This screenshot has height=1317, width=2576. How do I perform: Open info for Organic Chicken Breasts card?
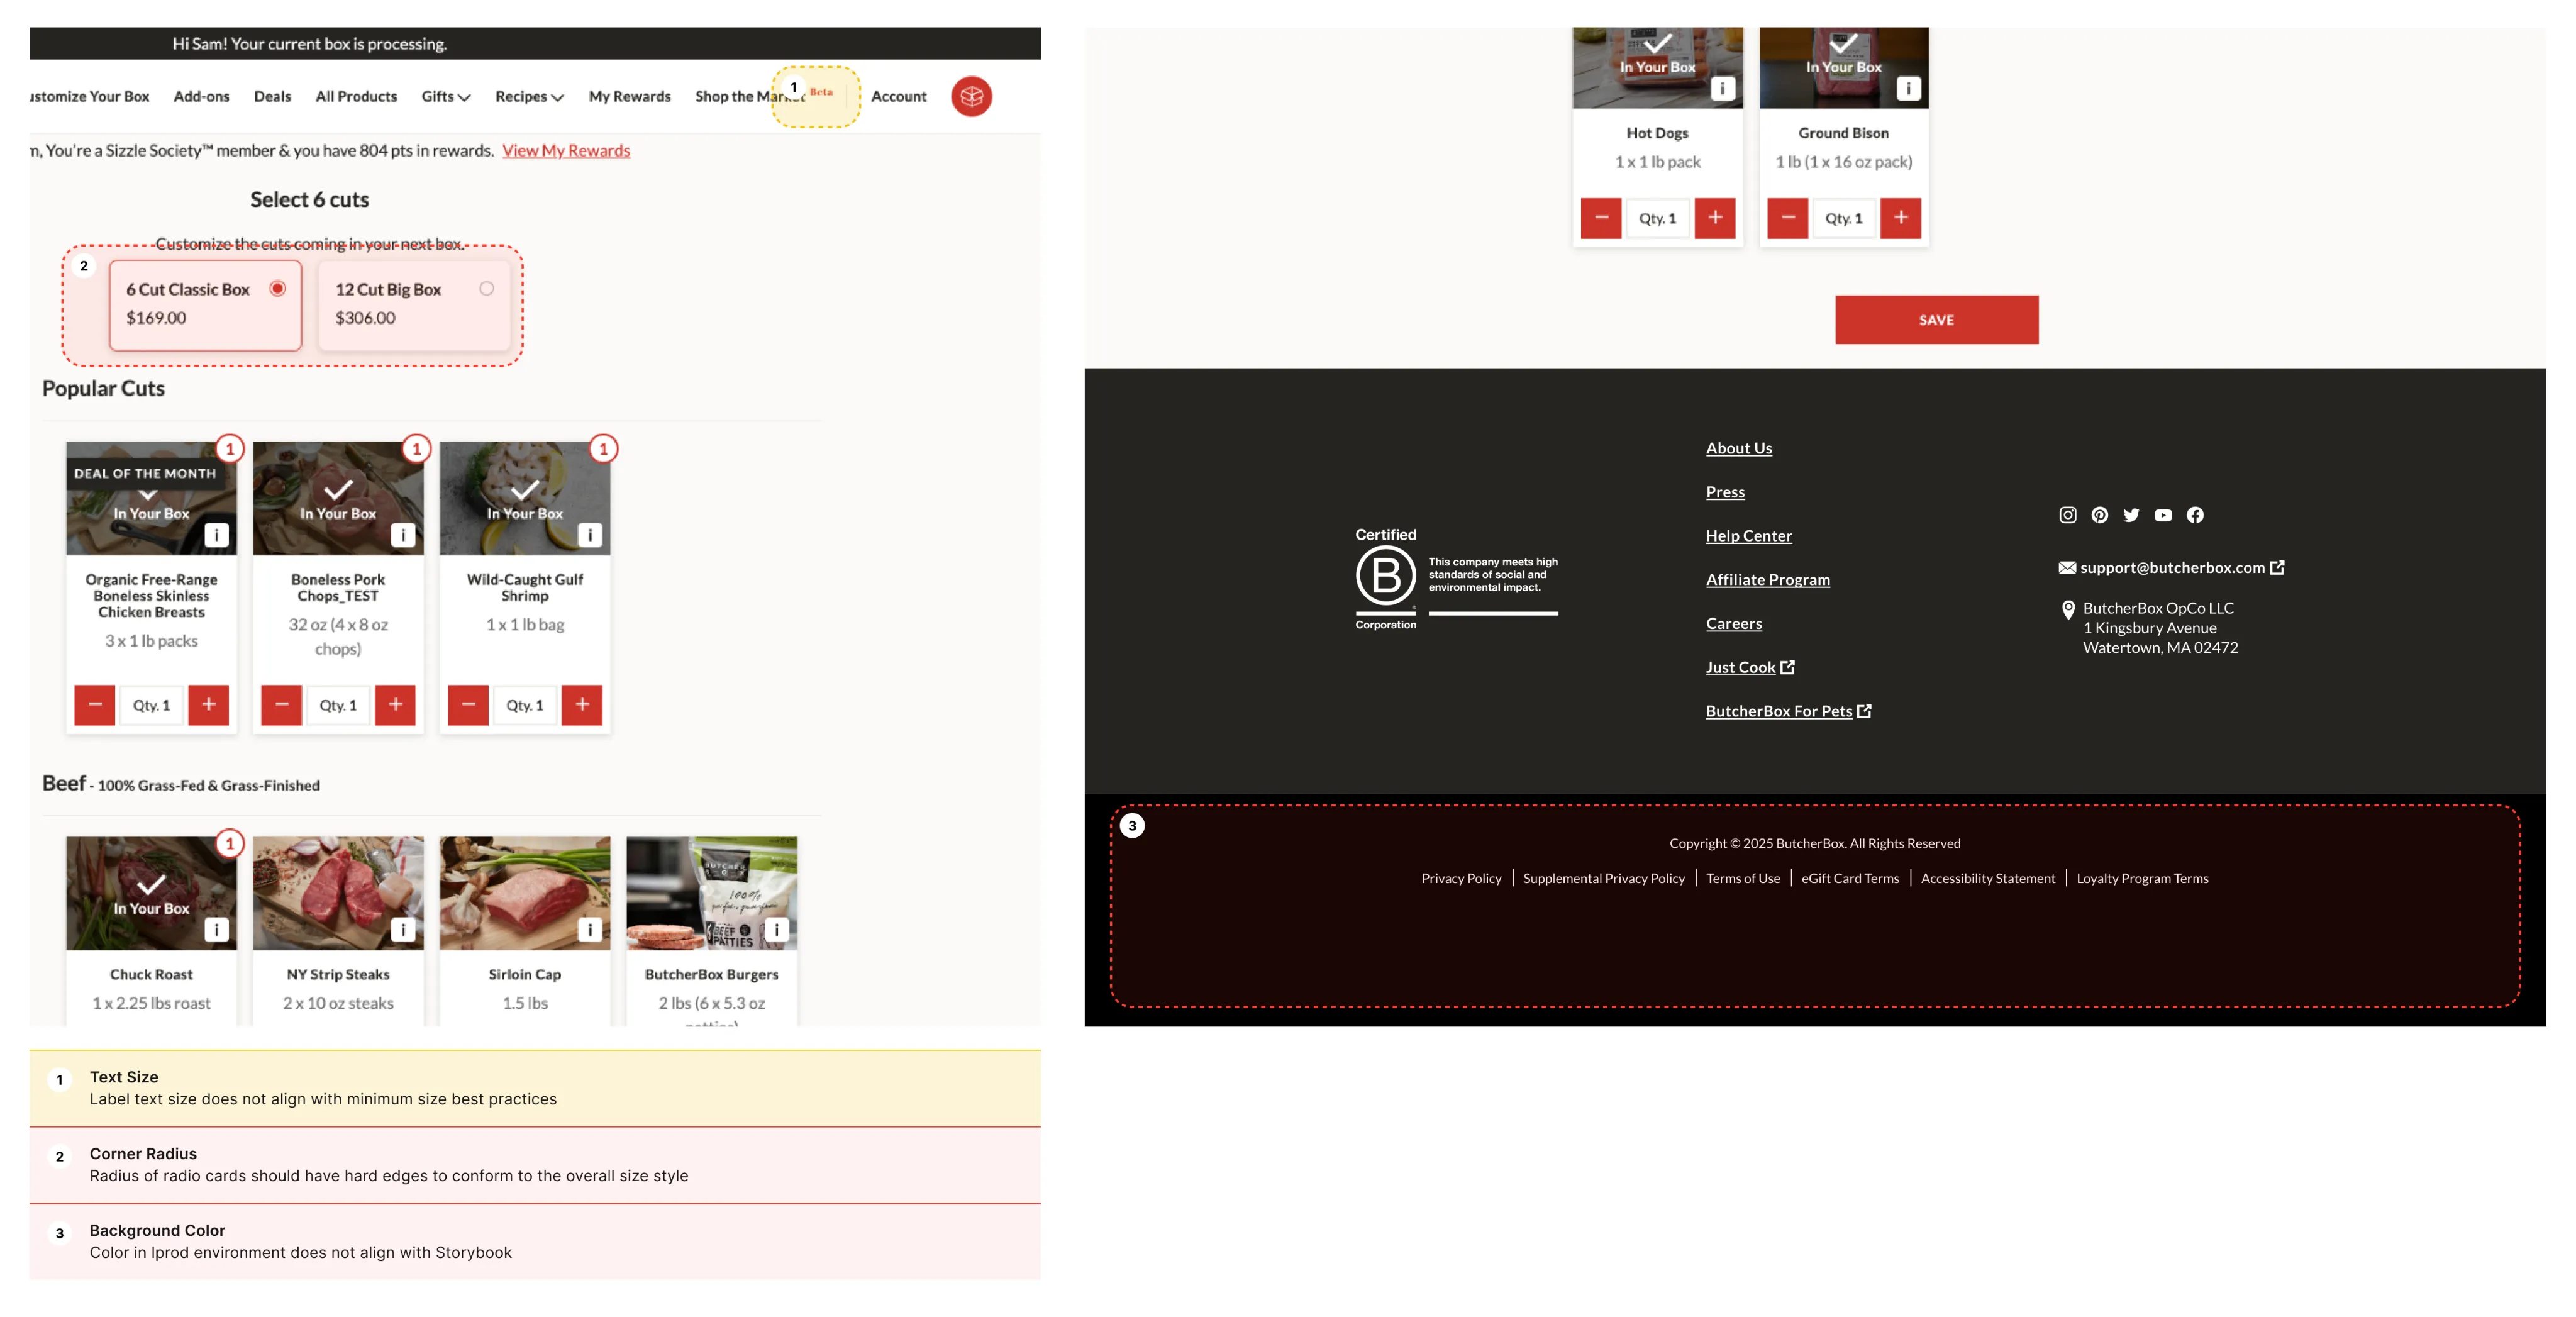click(216, 535)
